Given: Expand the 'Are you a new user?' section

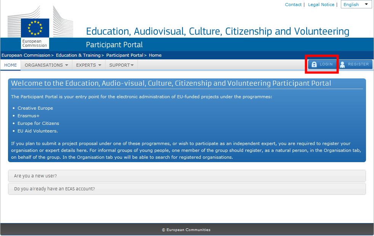Looking at the screenshot, I should 187,176.
